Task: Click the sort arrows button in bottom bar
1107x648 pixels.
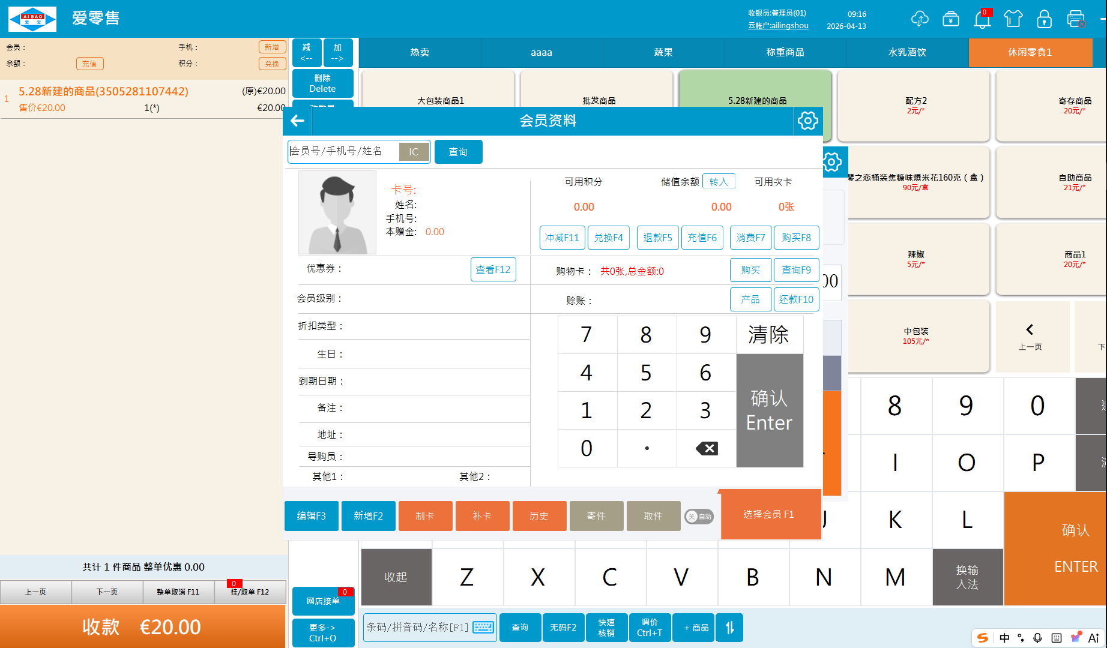Action: coord(730,628)
